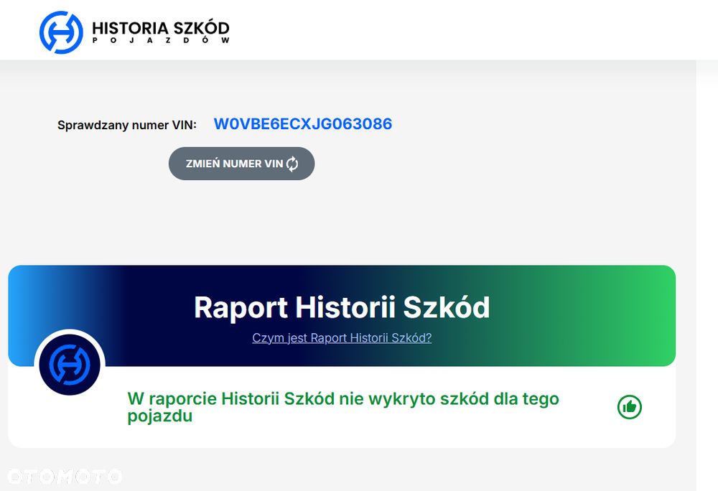Click the green 'nie wykryto szkód' result message
Image resolution: width=718 pixels, height=491 pixels.
(343, 407)
